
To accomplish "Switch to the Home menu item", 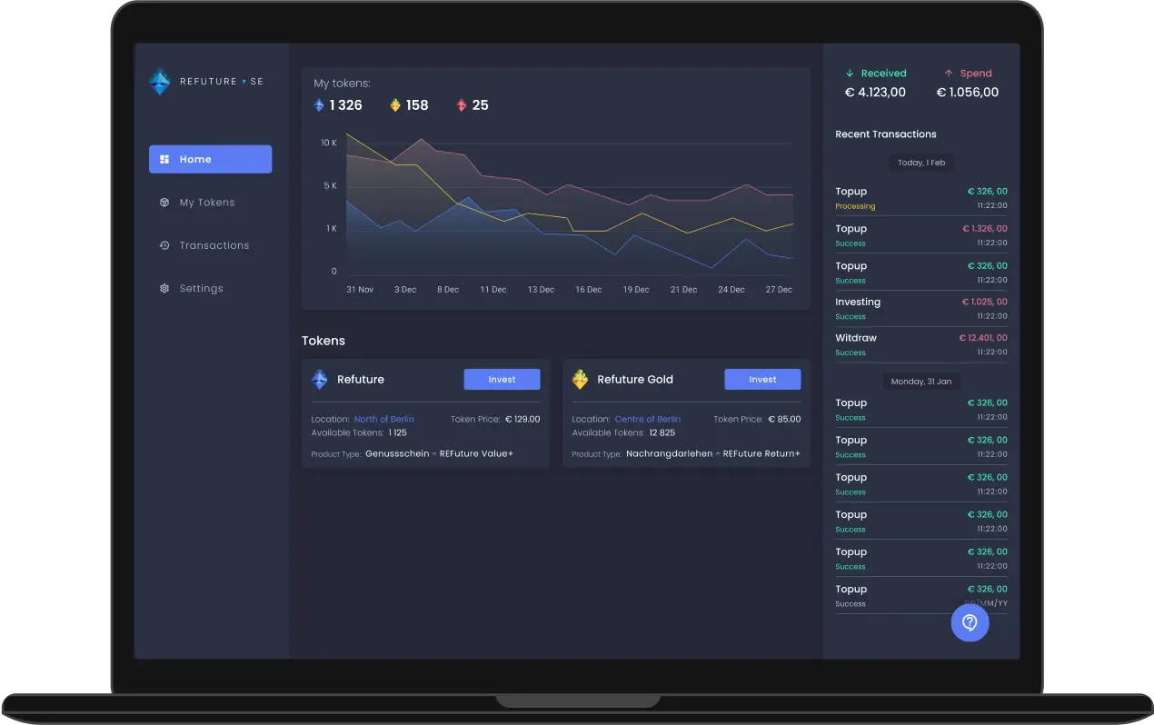I will (x=210, y=159).
